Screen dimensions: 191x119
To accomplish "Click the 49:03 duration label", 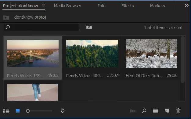I will pyautogui.click(x=53, y=75).
